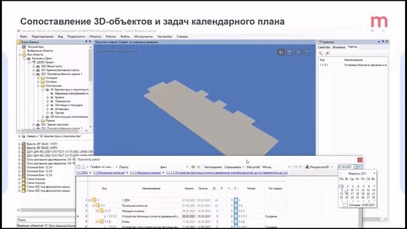Go to the previous month in calendar
The image size is (407, 229).
tap(341, 174)
